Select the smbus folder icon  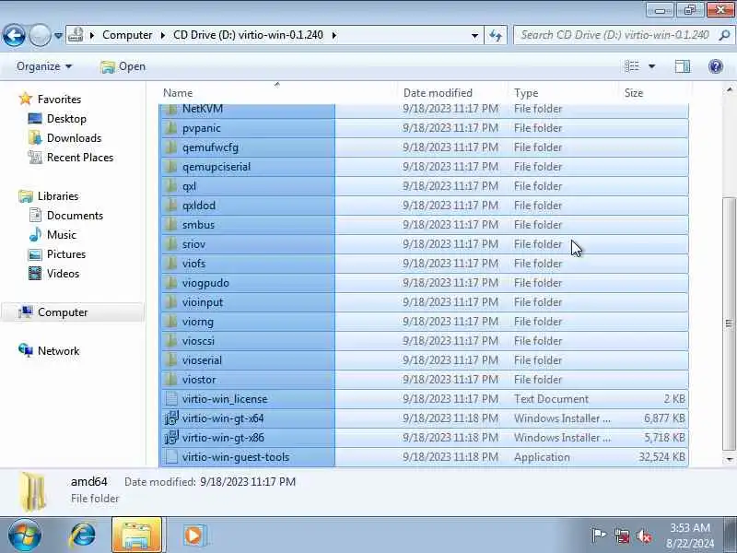(x=171, y=225)
